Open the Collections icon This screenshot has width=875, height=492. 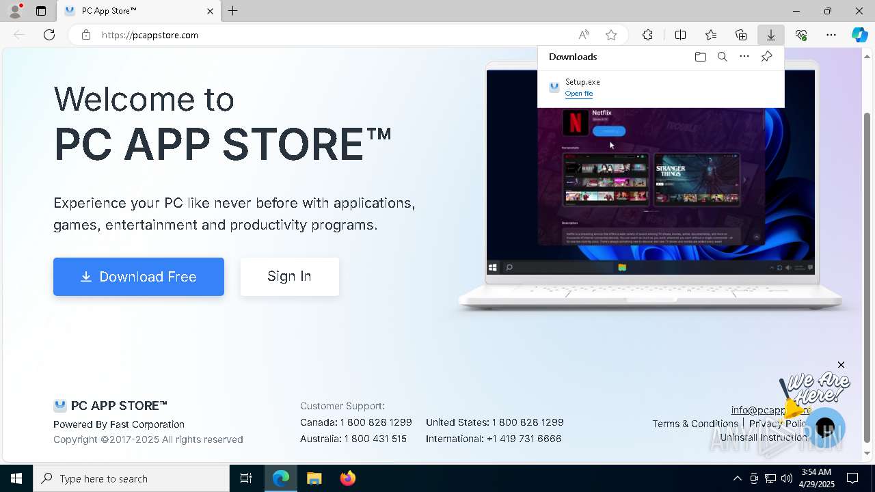pos(741,35)
